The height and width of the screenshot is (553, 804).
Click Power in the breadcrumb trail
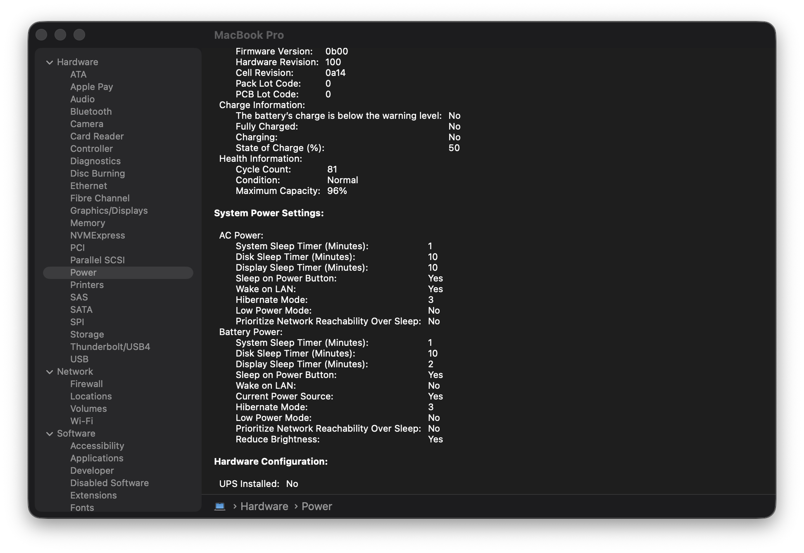(316, 506)
